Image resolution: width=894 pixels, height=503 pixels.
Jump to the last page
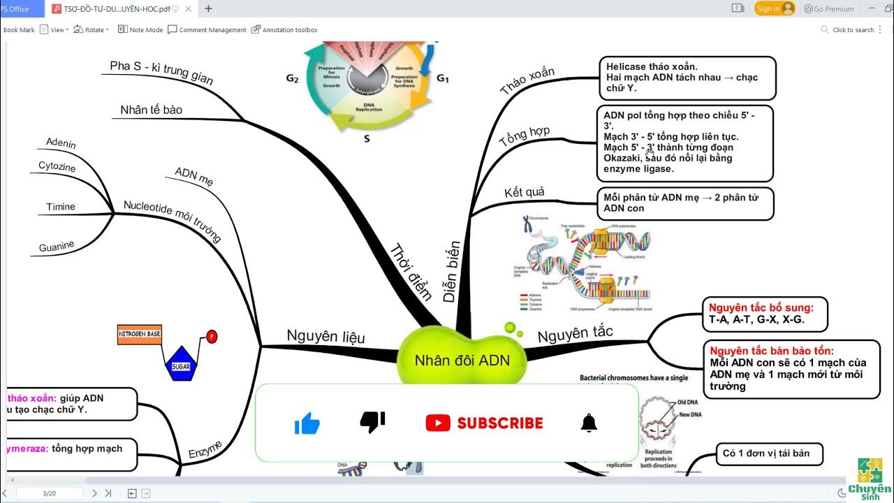pos(108,493)
